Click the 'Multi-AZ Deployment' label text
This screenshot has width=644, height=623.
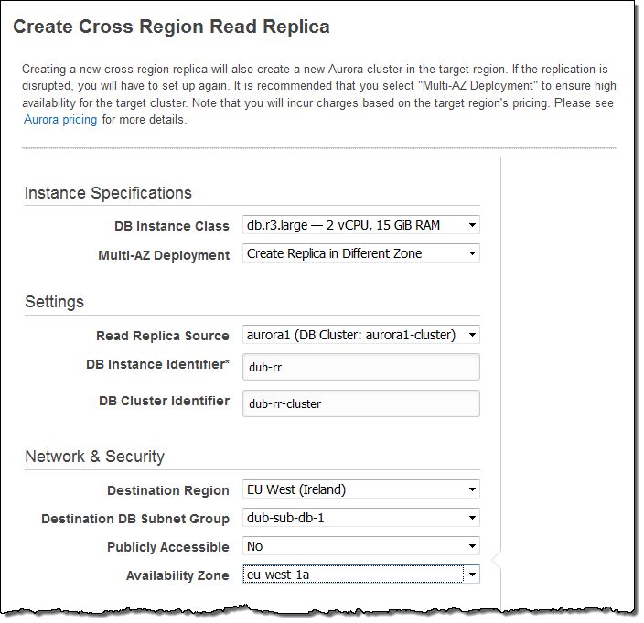coord(164,255)
